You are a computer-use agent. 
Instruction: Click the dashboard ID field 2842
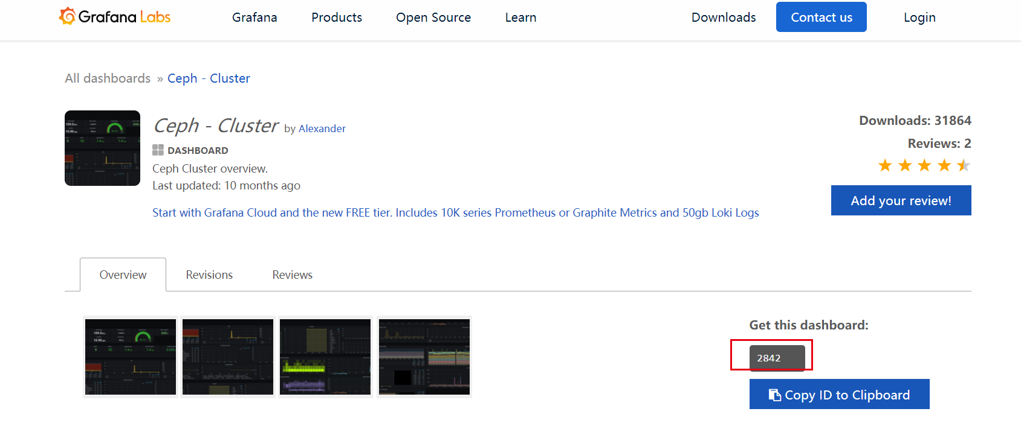tap(777, 358)
